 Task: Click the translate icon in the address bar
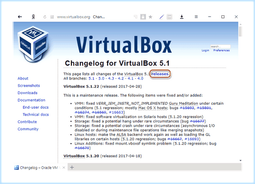pos(136,17)
